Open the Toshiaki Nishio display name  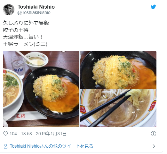click(x=36, y=7)
